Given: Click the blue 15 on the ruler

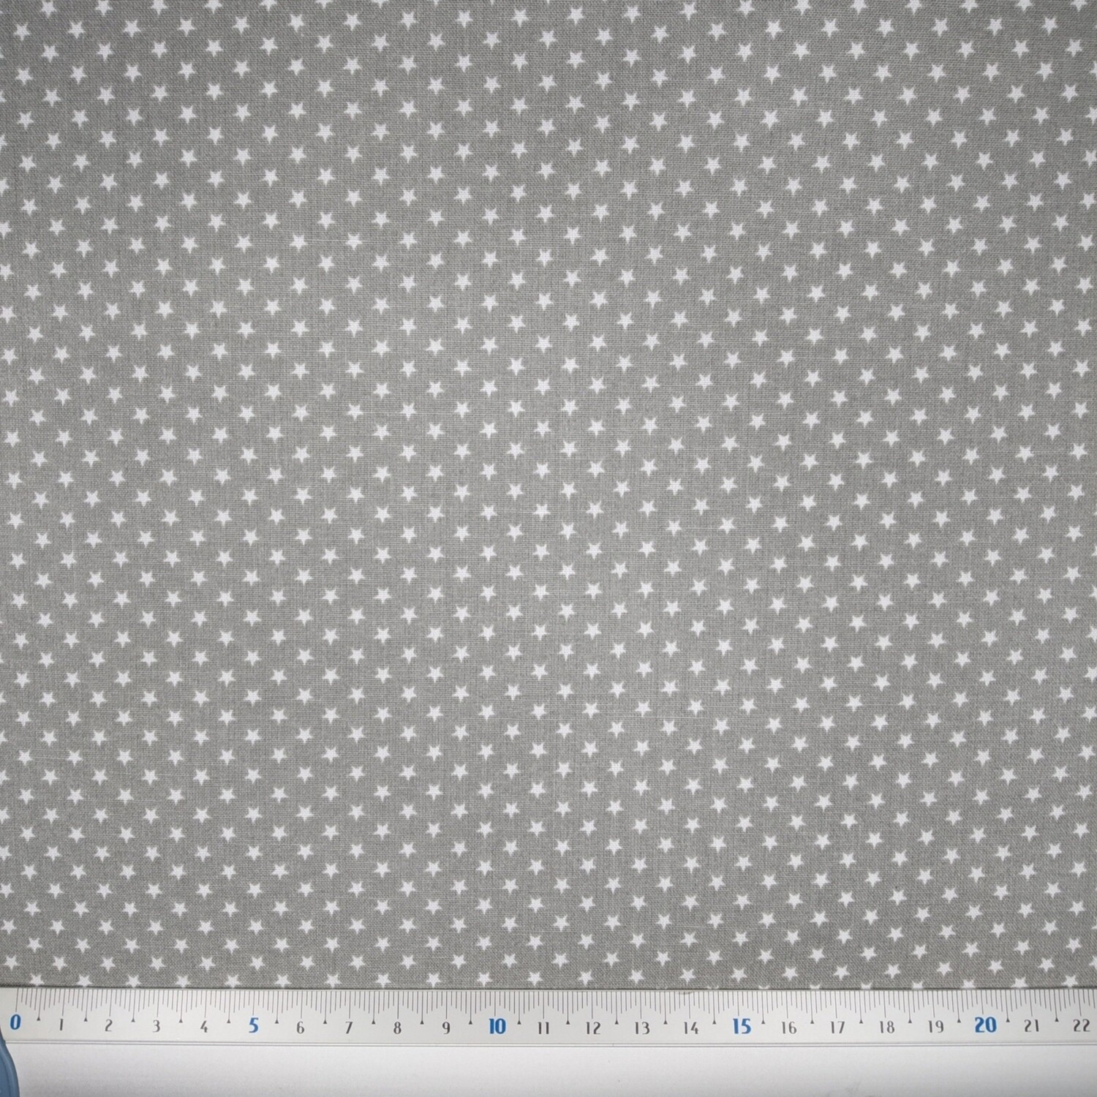Looking at the screenshot, I should tap(742, 1025).
